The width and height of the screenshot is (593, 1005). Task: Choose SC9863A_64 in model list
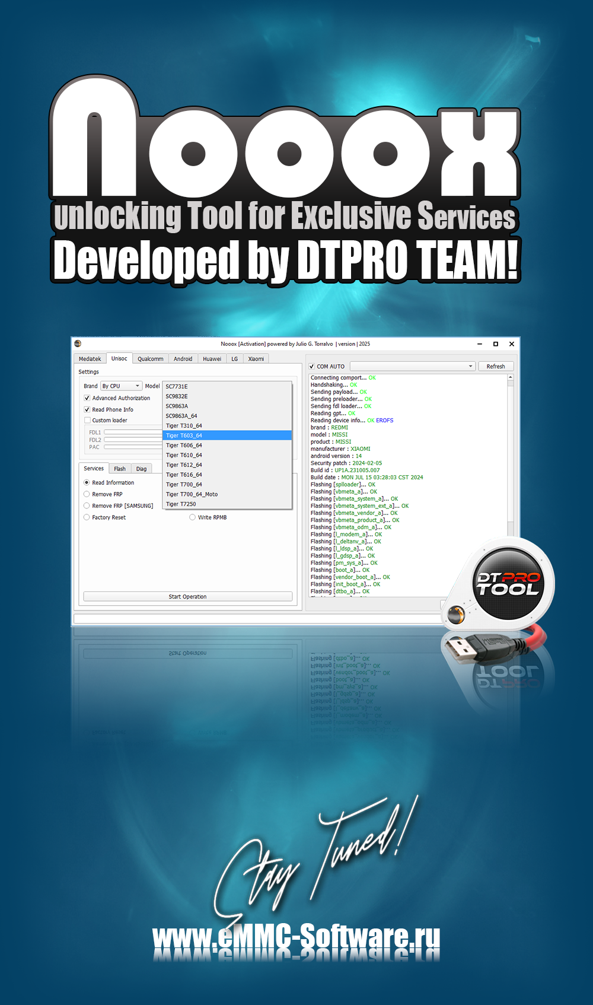227,416
